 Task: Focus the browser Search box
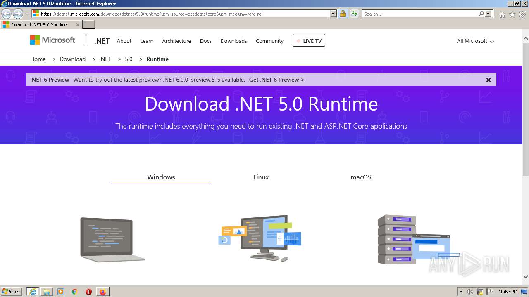click(x=420, y=14)
